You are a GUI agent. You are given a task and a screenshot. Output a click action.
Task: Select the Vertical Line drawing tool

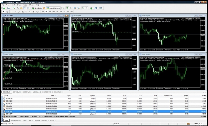(12, 12)
